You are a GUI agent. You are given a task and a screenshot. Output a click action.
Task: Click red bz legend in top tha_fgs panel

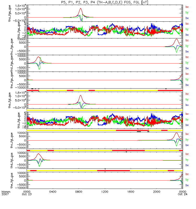tap(187, 7)
